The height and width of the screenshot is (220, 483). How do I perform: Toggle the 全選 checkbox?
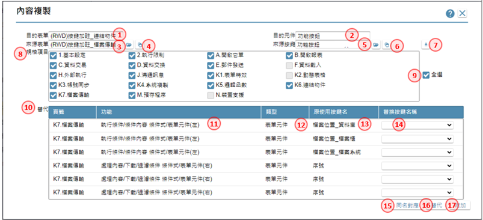tap(426, 75)
